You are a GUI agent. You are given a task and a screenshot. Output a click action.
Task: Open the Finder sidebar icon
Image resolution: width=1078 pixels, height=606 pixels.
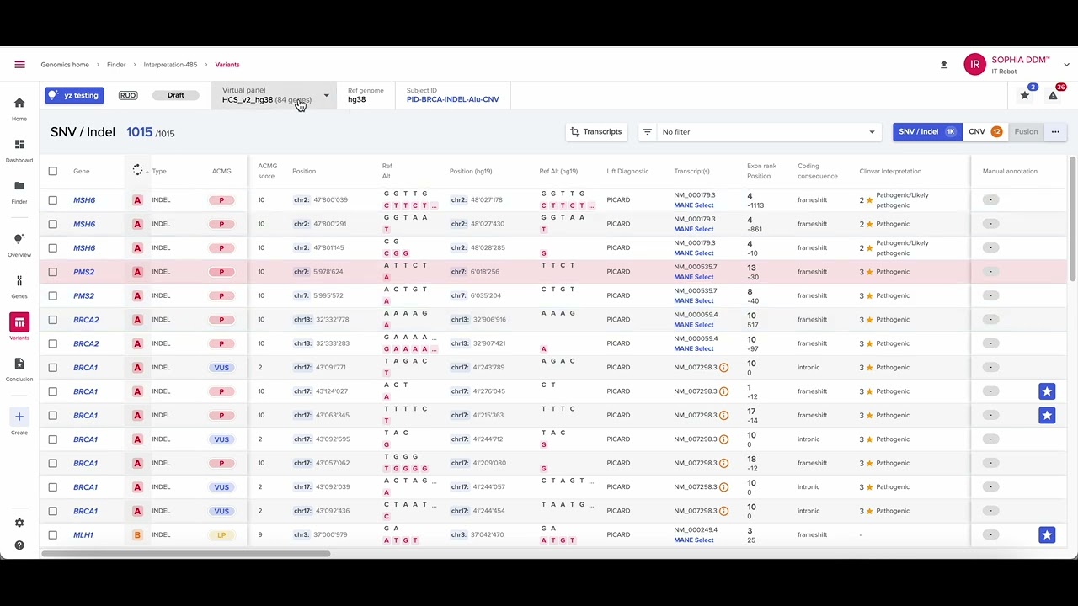pyautogui.click(x=19, y=186)
